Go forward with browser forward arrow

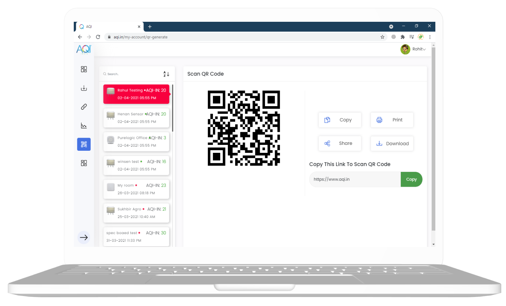tap(89, 37)
